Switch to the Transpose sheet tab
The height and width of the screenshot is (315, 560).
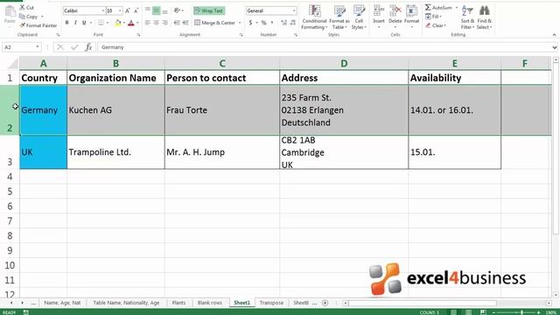tap(271, 303)
